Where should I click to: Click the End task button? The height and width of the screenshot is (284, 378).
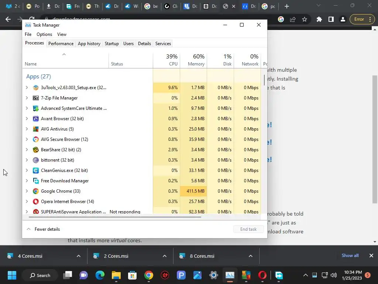(248, 229)
